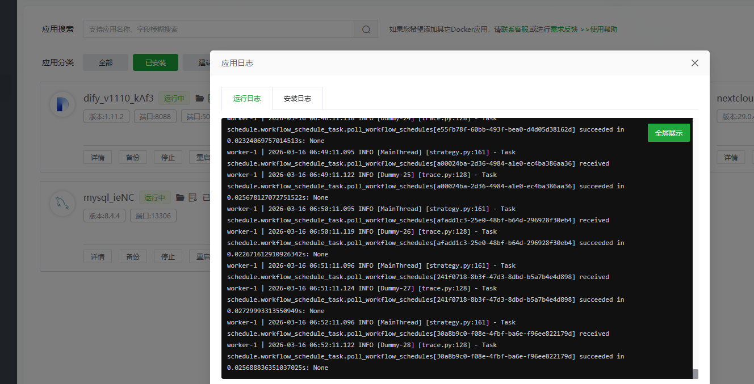Filter apps by 全部 category
The image size is (754, 384).
pos(106,62)
